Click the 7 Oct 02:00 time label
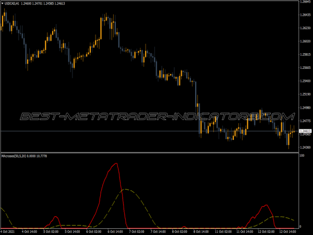This screenshot has width=313, height=235. 137,232
